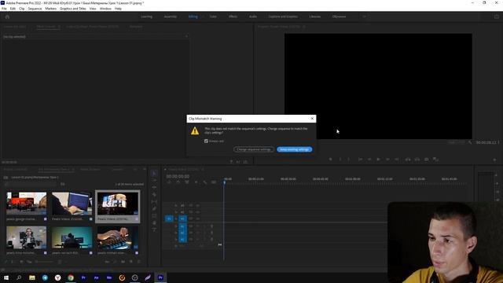This screenshot has height=283, width=503.
Task: Click the Play button in Program Monitor
Action: click(378, 159)
